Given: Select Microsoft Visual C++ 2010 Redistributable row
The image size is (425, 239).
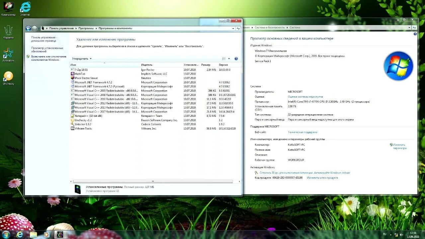Looking at the screenshot, I should coord(155,99).
